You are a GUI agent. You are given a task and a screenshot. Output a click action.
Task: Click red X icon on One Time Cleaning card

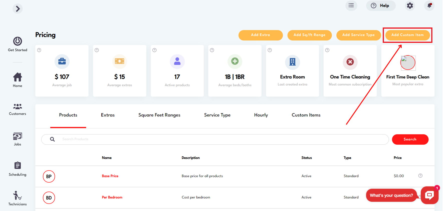coord(350,62)
